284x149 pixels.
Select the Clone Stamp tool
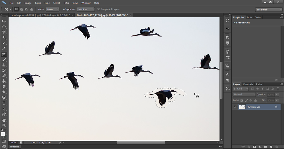point(4,65)
